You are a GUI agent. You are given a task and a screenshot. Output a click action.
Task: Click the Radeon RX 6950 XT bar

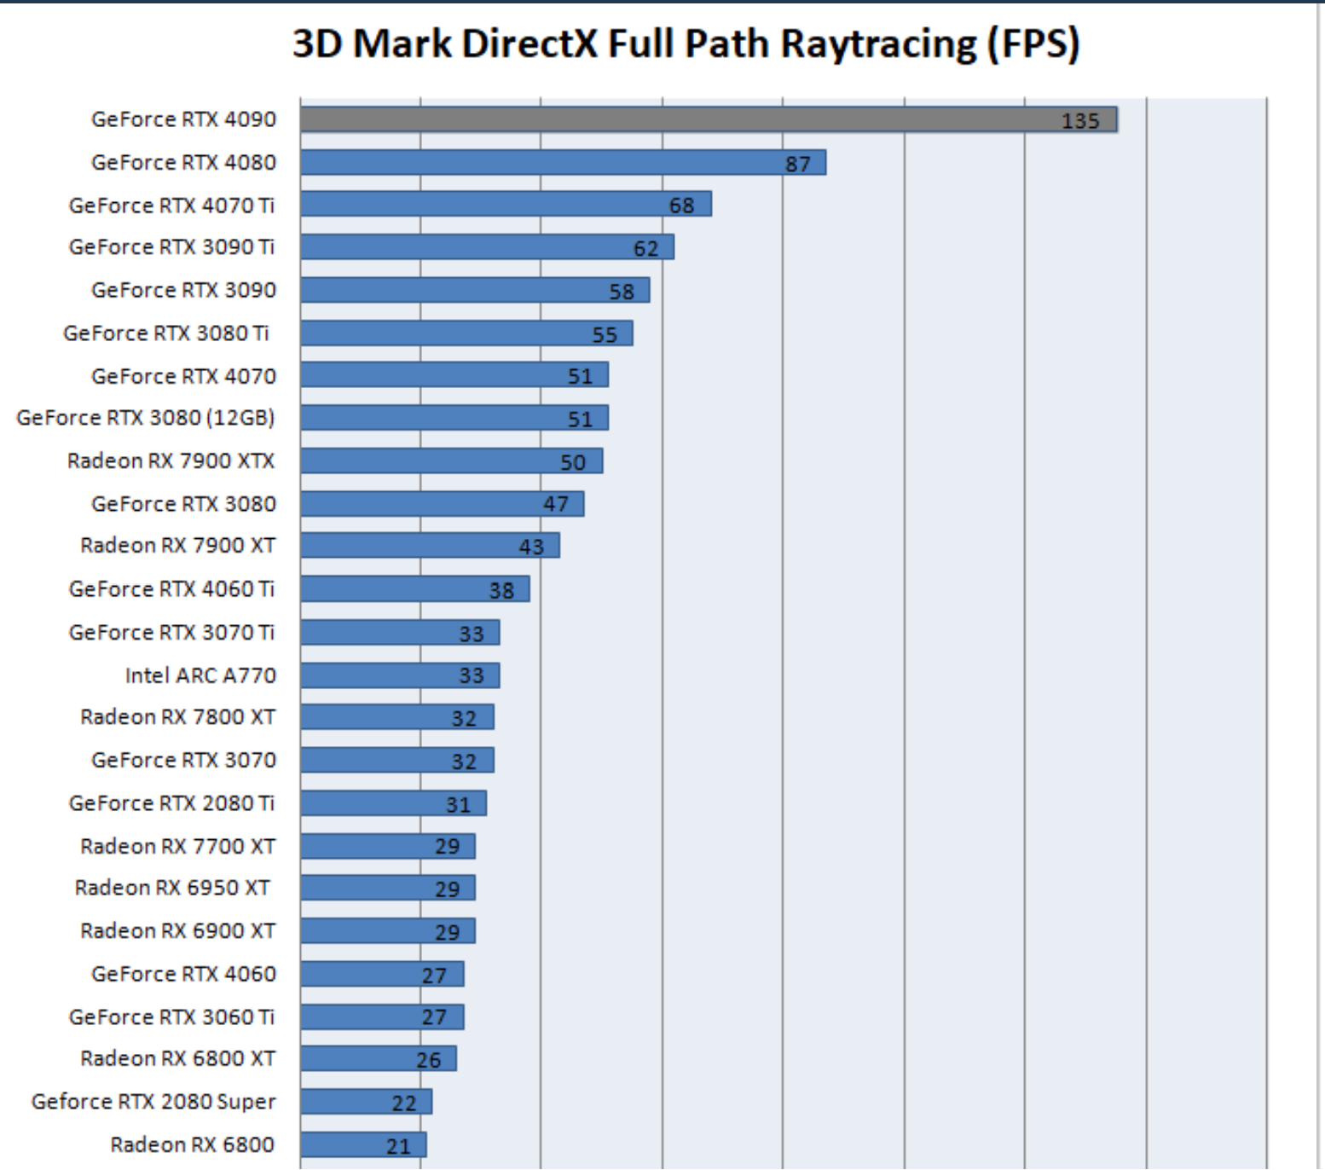click(388, 888)
